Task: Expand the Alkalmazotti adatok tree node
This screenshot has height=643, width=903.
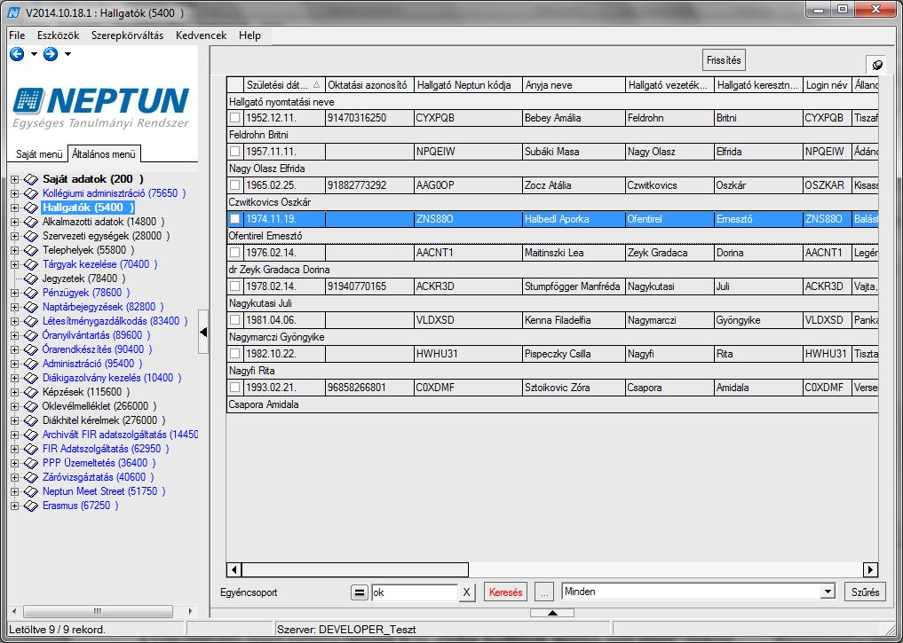Action: pos(15,222)
